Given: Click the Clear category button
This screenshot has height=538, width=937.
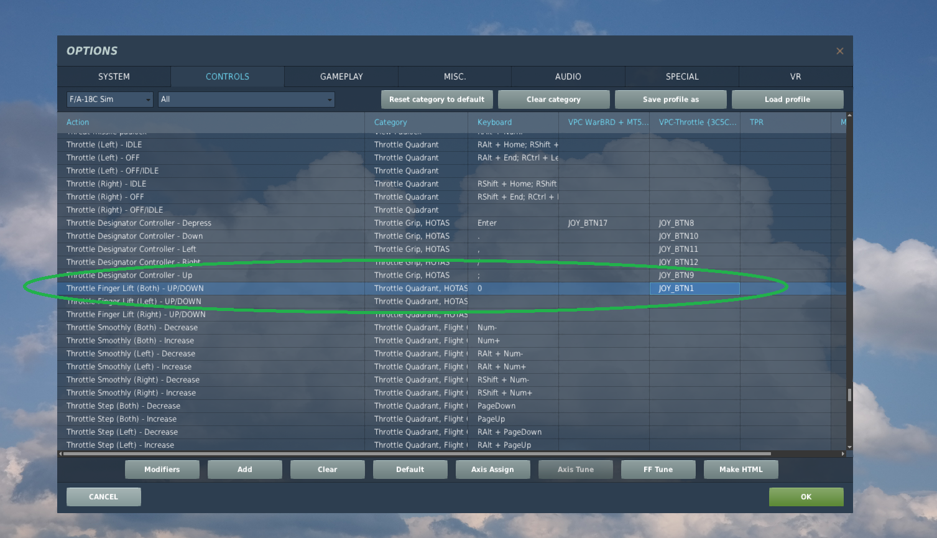Looking at the screenshot, I should (x=554, y=100).
